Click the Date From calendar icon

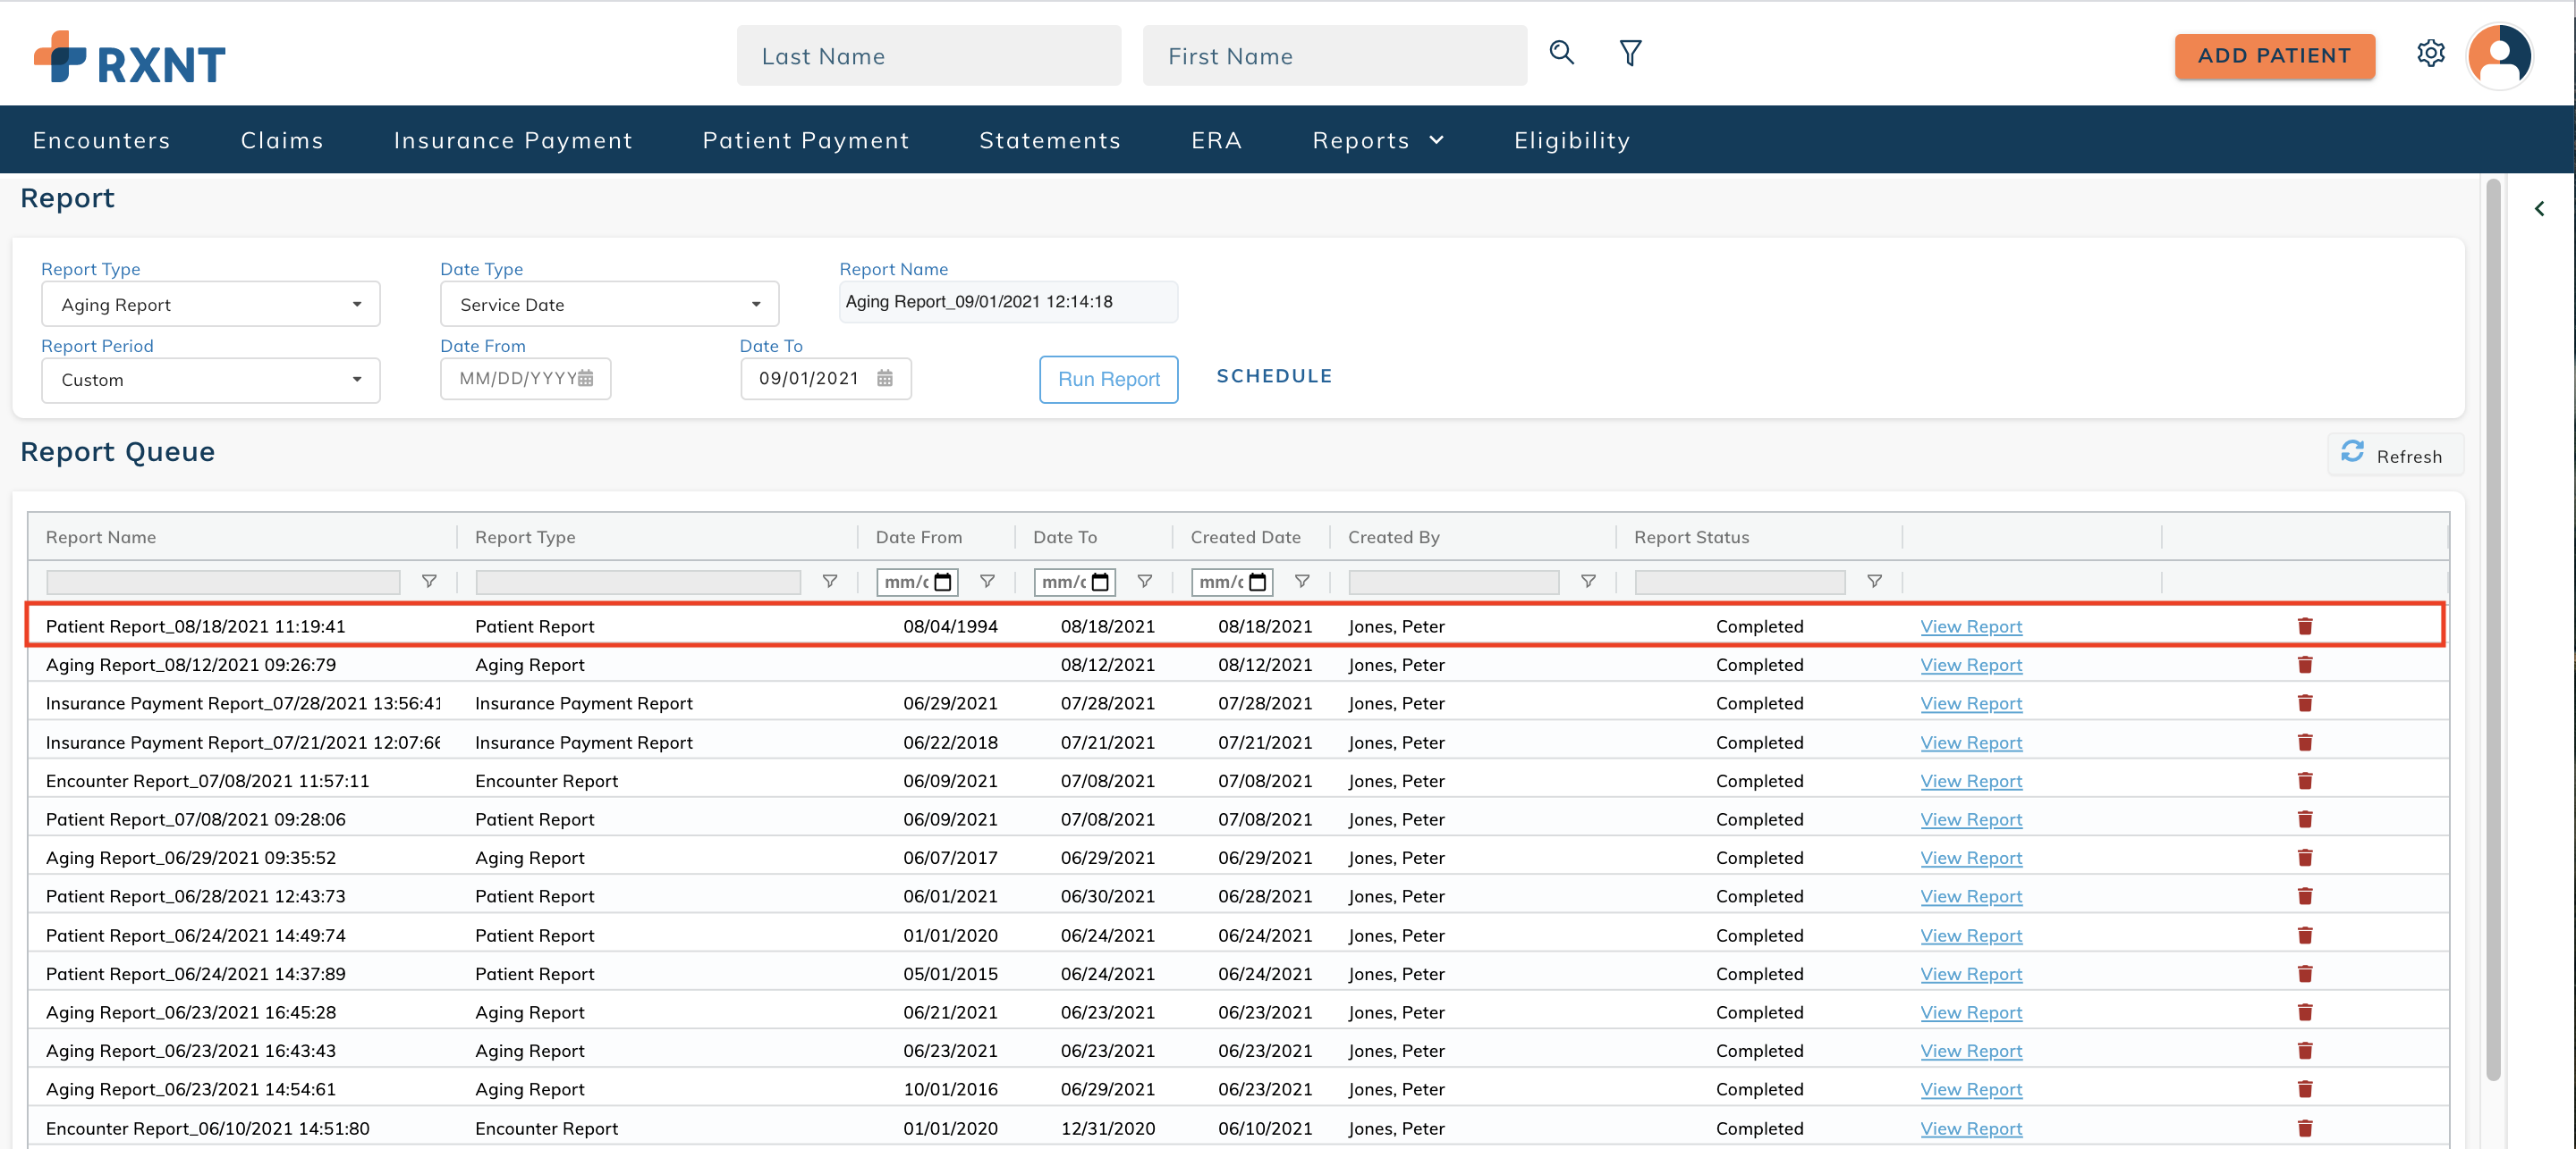pos(586,379)
